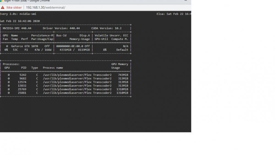The height and width of the screenshot is (155, 275).
Task: Click the performance state P2
Action: 26,50
